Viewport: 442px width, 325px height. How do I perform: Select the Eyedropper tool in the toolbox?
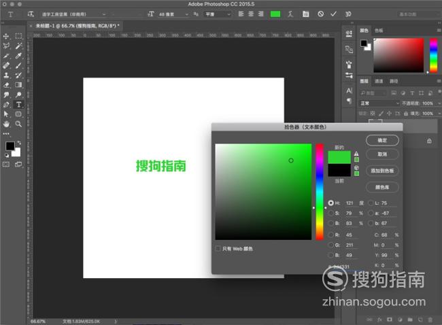click(x=18, y=56)
